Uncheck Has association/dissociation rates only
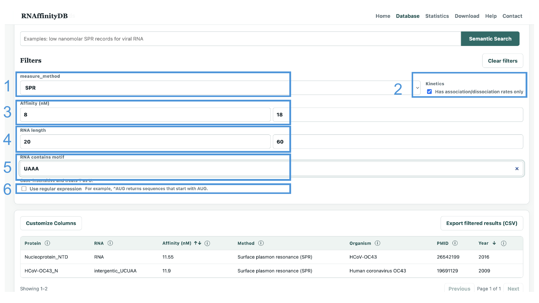 pyautogui.click(x=429, y=92)
